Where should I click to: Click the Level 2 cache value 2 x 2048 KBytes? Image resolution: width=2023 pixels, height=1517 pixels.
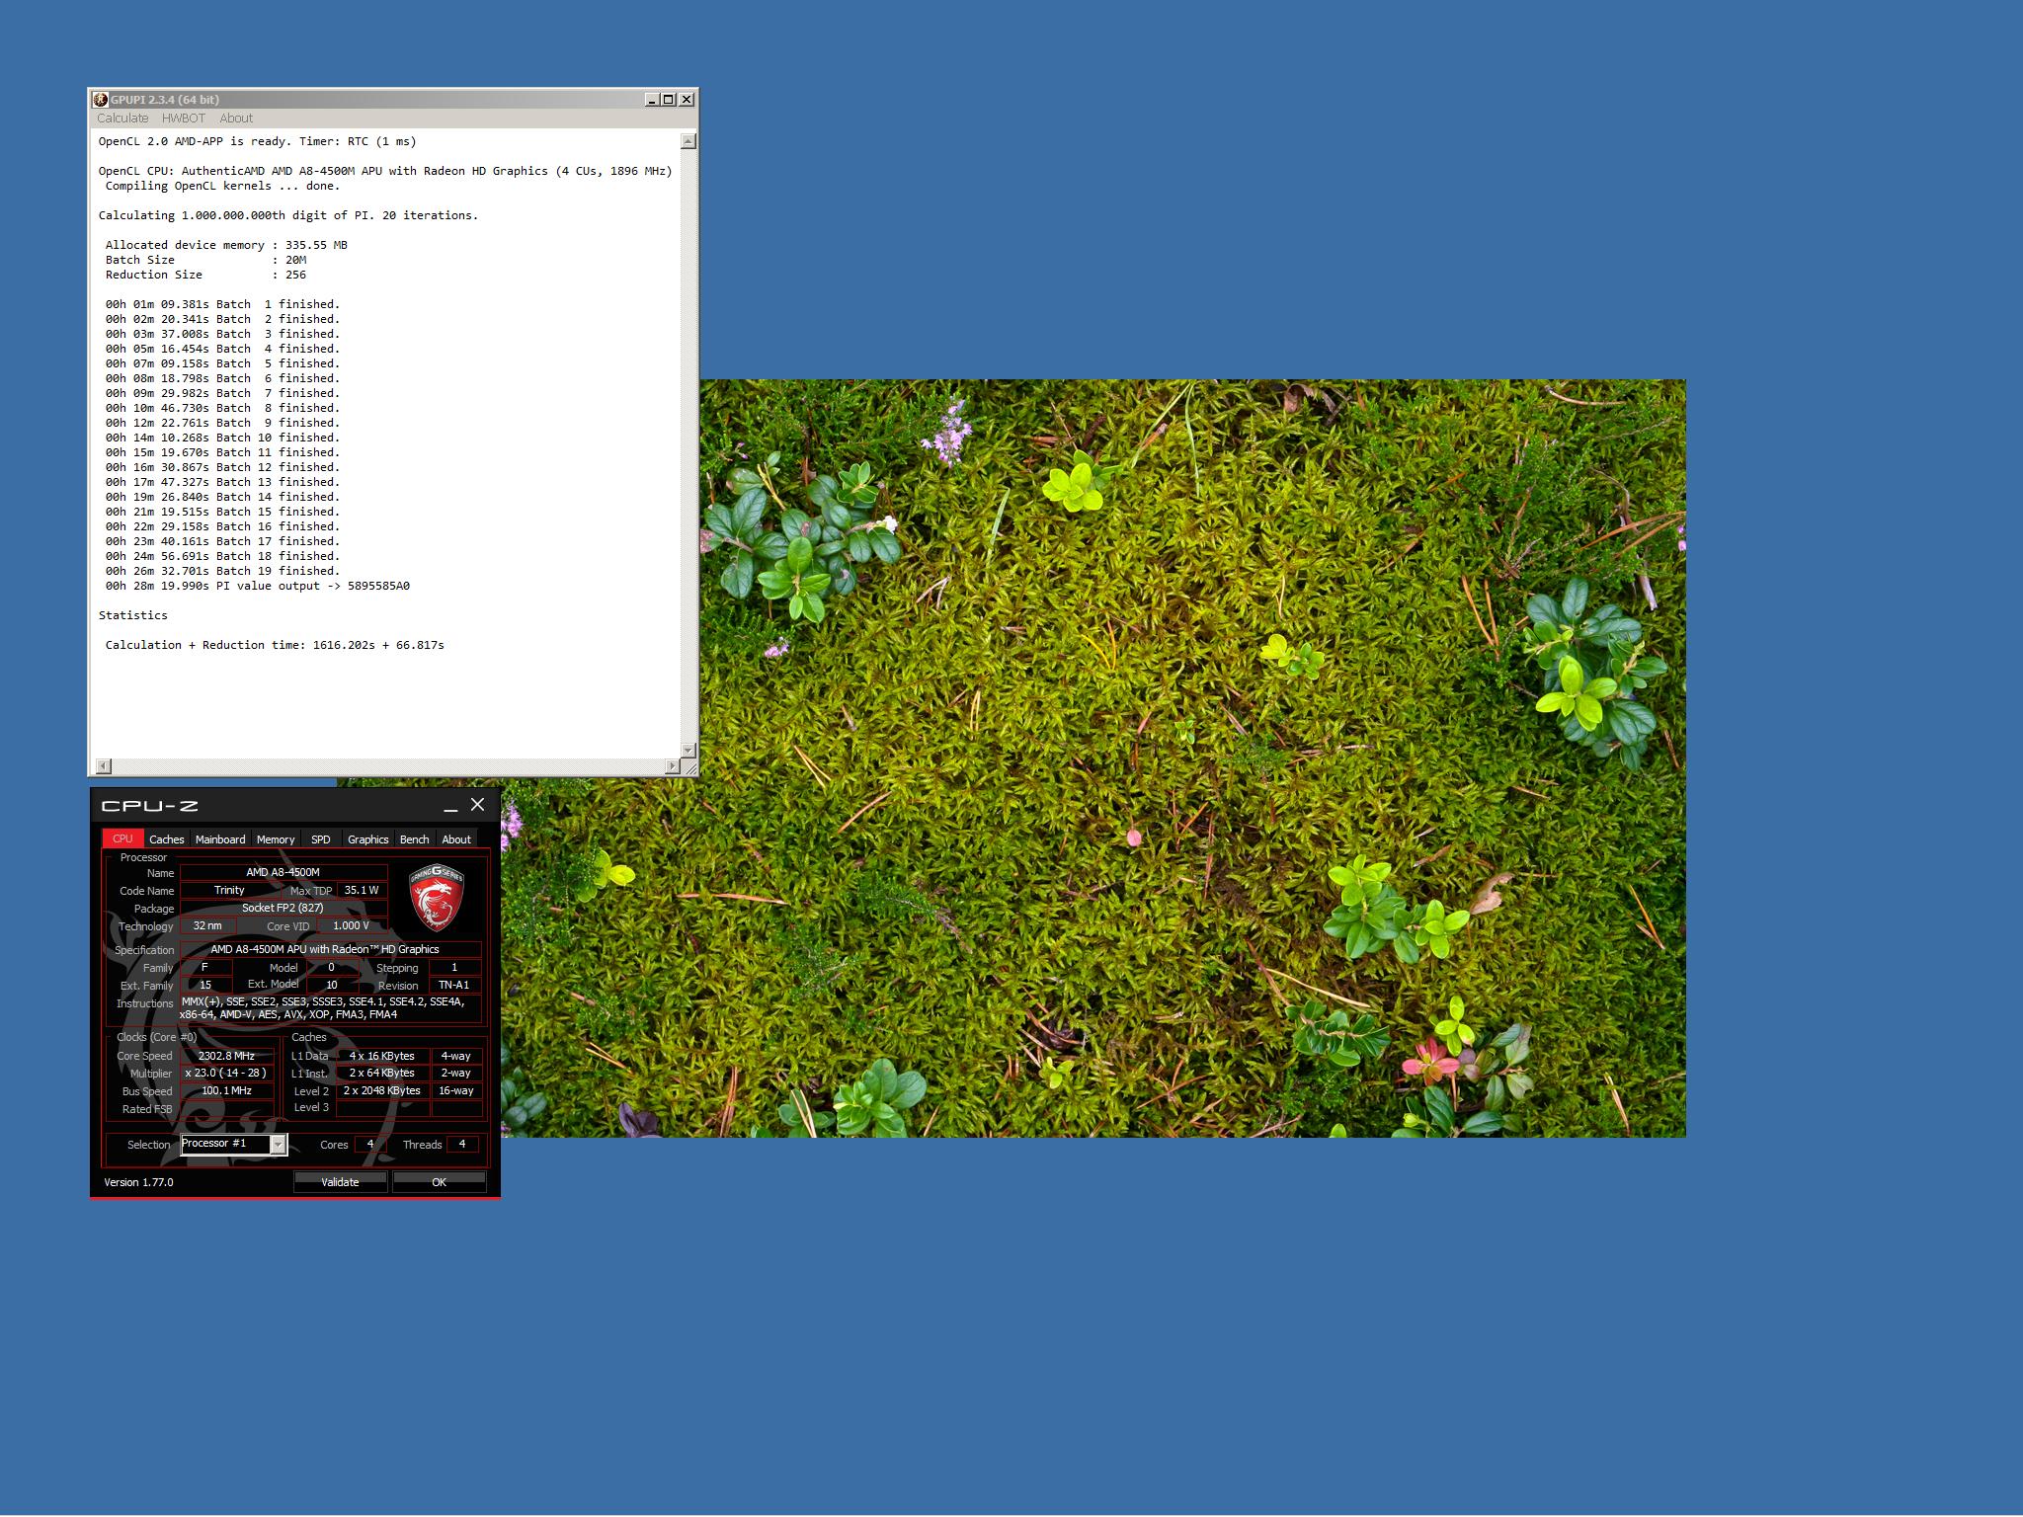pyautogui.click(x=382, y=1091)
